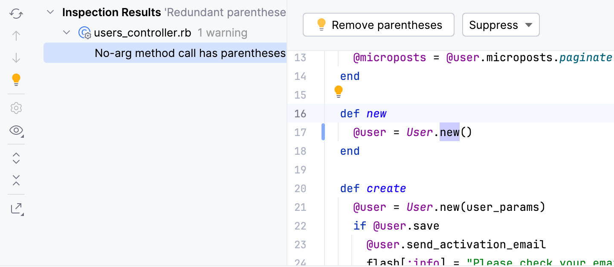Collapse the users_controller.rb node
Image resolution: width=614 pixels, height=267 pixels.
coord(67,32)
